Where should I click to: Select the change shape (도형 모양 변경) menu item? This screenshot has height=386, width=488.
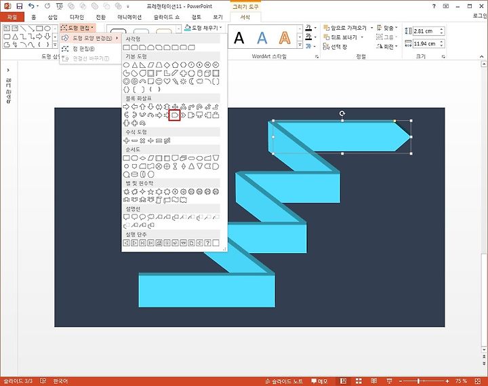(90, 38)
